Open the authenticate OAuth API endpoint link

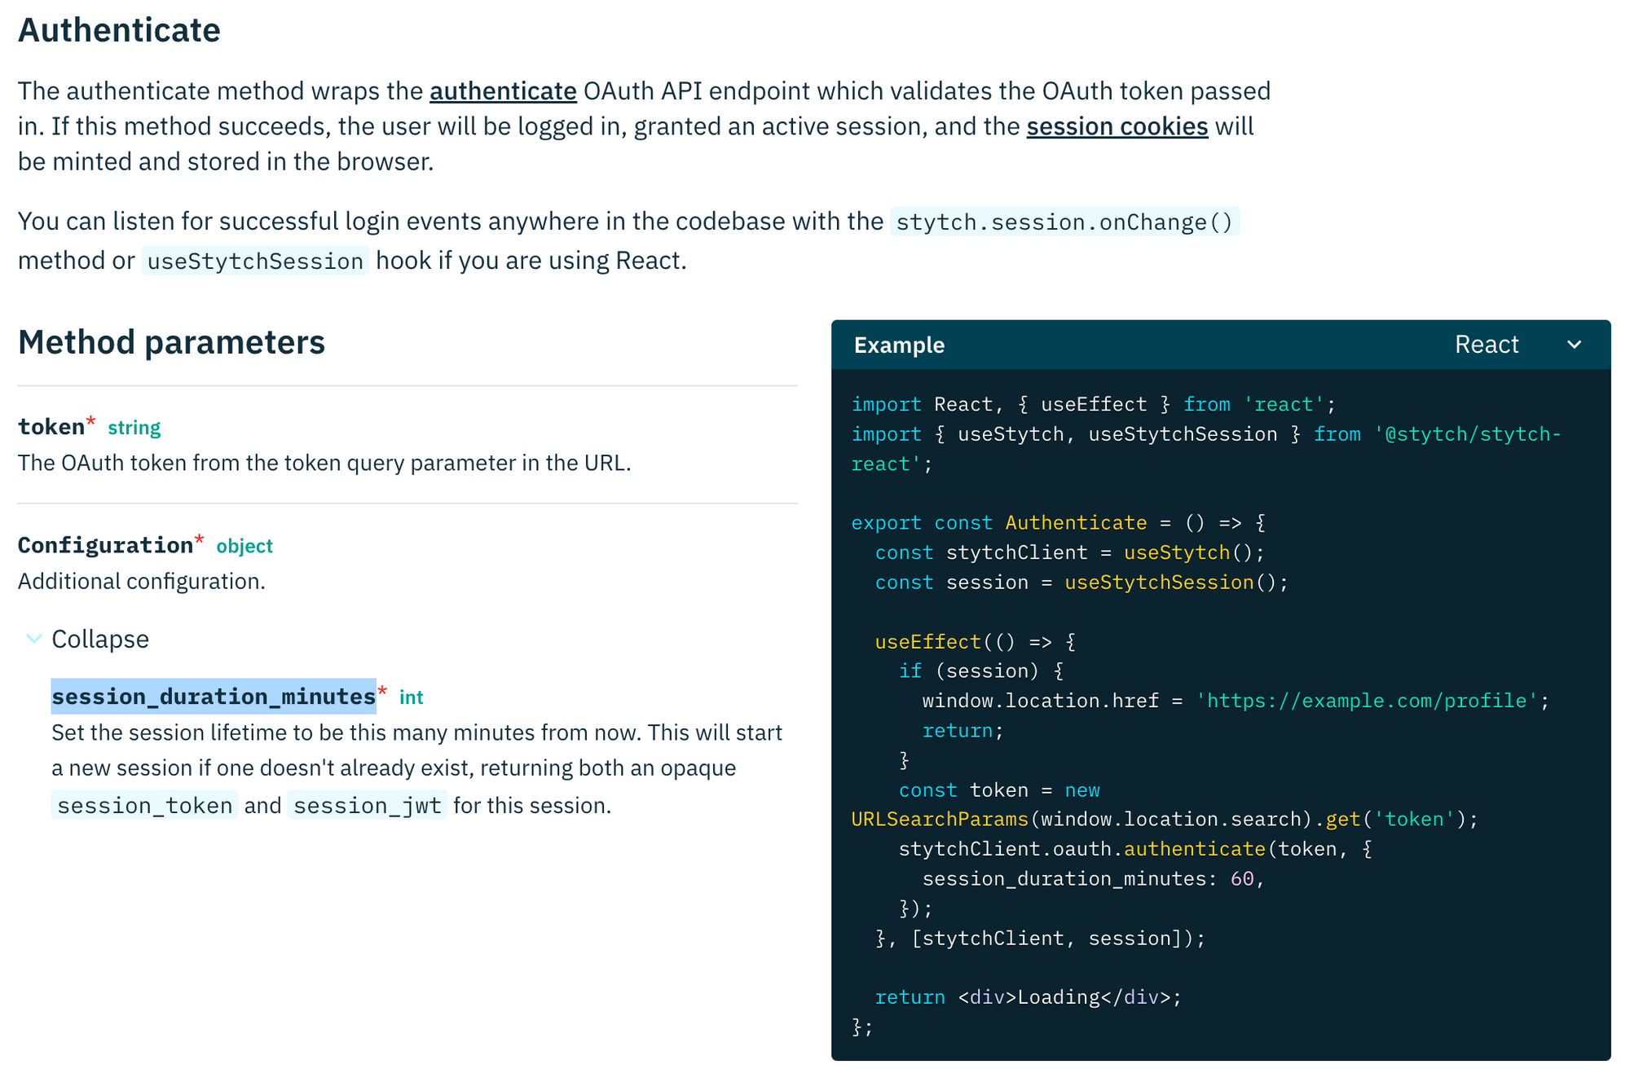[503, 90]
